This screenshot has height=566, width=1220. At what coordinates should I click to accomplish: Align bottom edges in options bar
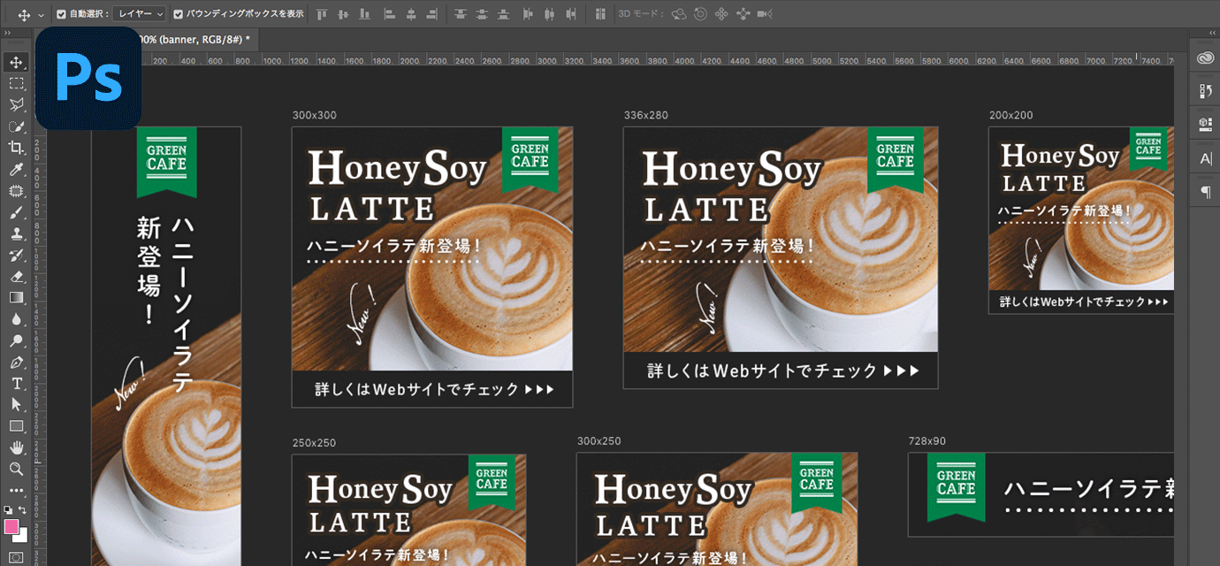[x=364, y=14]
